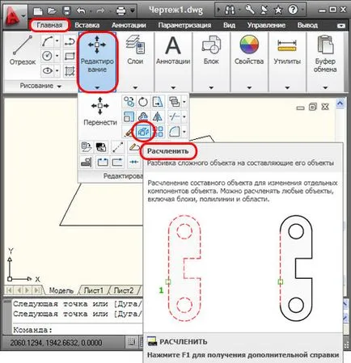This screenshot has height=363, width=351.
Task: Toggle the status bar snap mode button
Action: (x=131, y=342)
